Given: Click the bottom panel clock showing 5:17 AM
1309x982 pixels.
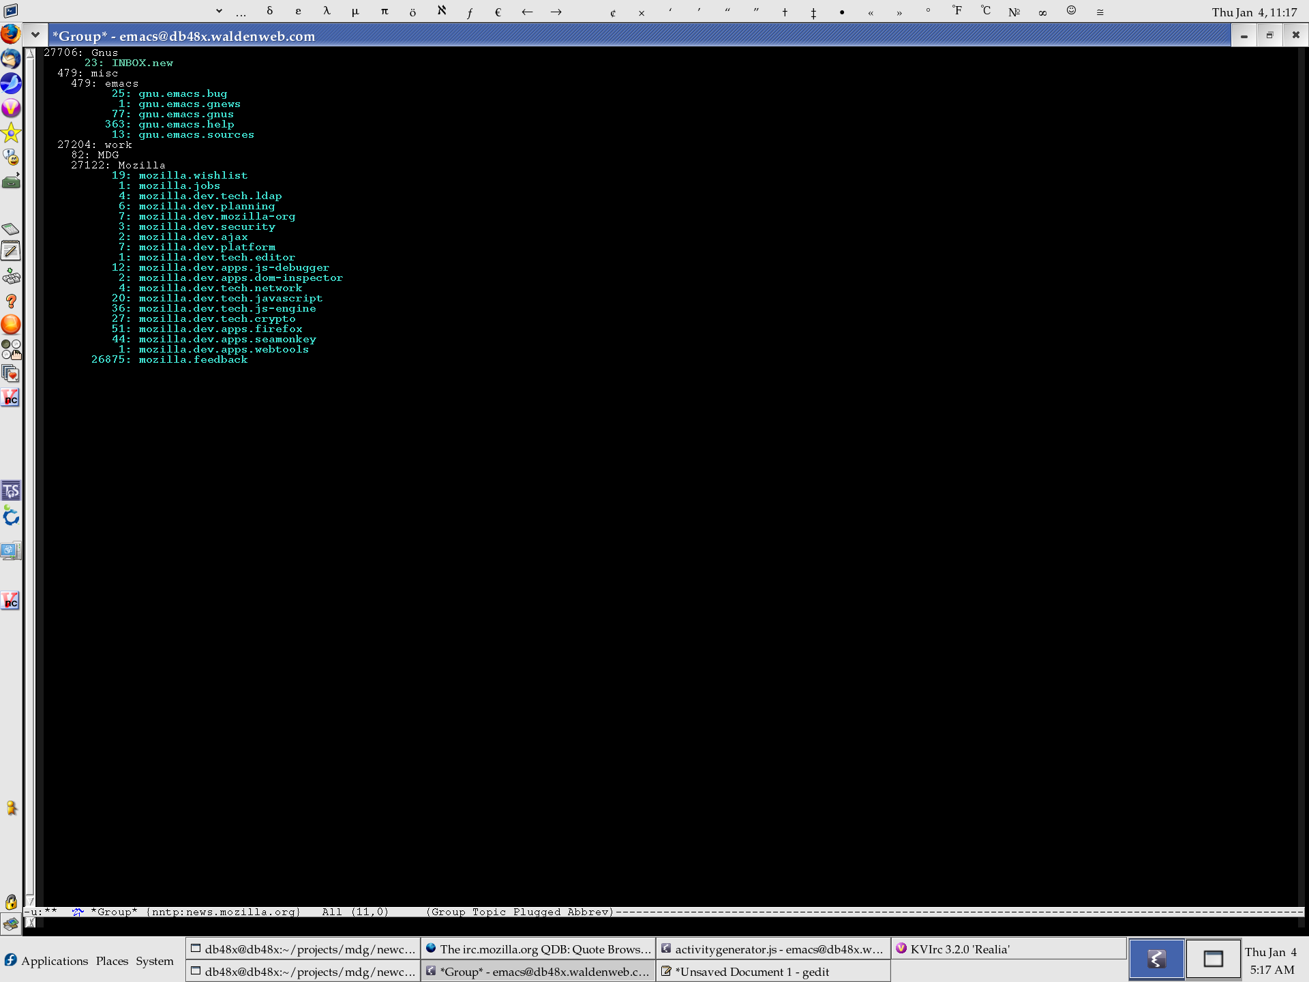Looking at the screenshot, I should pos(1272,960).
